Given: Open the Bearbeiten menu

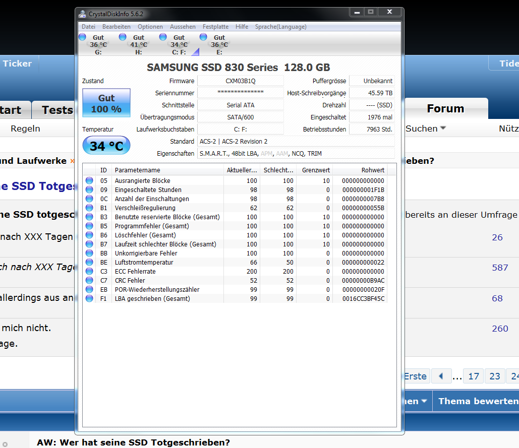Looking at the screenshot, I should point(116,27).
